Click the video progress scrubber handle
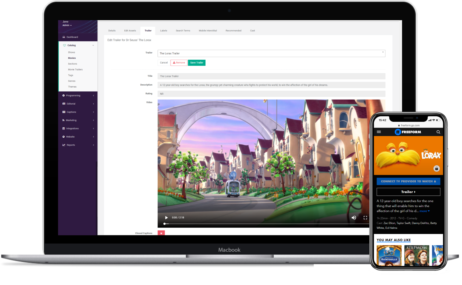 [x=164, y=224]
